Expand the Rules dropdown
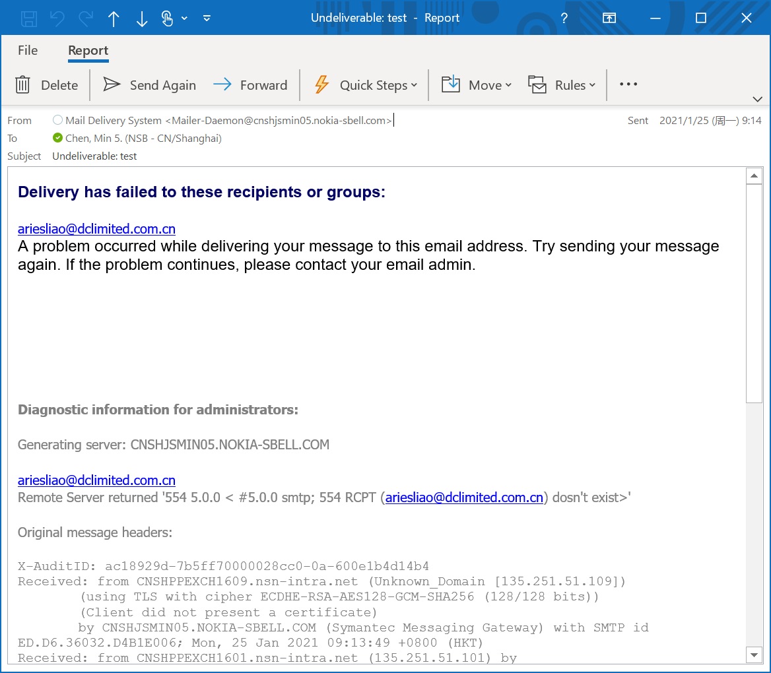Viewport: 771px width, 673px height. point(592,85)
